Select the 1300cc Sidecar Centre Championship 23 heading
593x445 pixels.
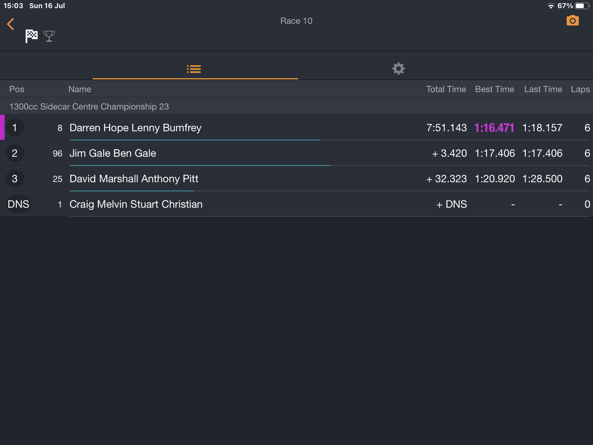click(x=89, y=107)
